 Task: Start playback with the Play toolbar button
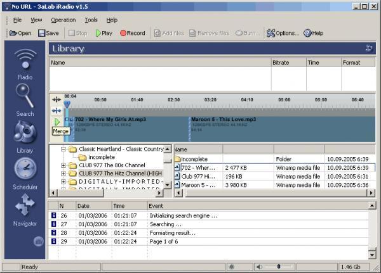104,33
